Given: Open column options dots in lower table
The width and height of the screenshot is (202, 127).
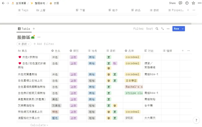Looking at the screenshot, I should coord(189,51).
